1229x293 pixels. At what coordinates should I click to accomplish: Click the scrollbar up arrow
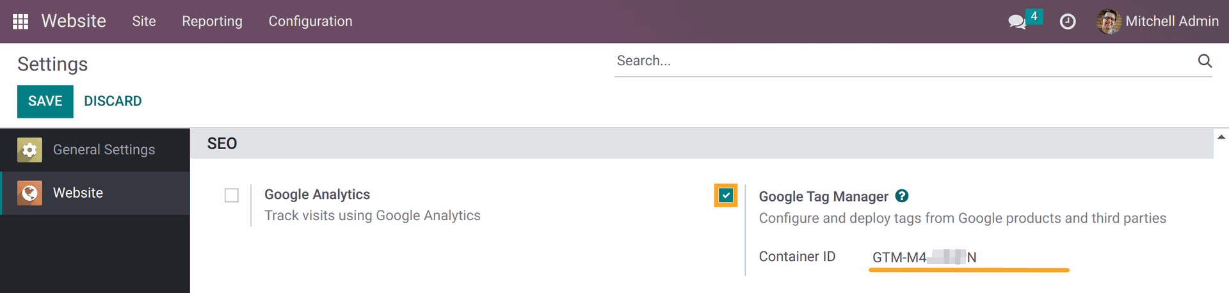[1221, 136]
